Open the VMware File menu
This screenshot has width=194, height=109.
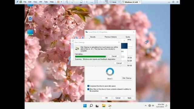tap(25, 2)
